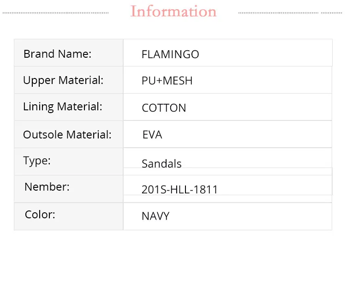Click the COTTON lining value
This screenshot has width=346, height=288.
point(164,108)
